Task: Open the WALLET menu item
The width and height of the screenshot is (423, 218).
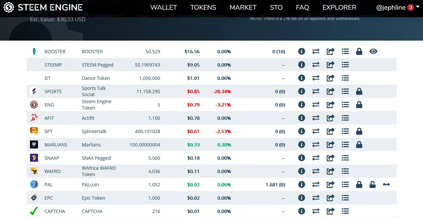Action: (x=164, y=7)
